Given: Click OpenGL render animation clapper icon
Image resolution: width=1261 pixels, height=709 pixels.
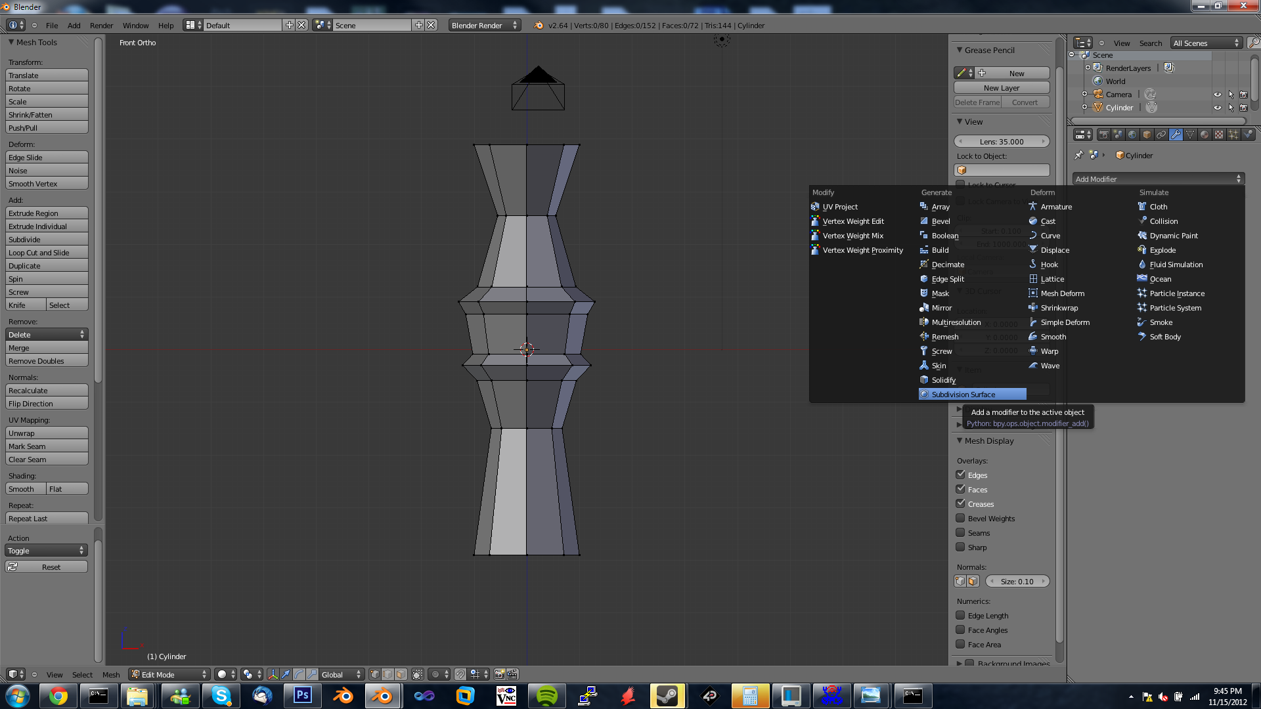Looking at the screenshot, I should (512, 674).
